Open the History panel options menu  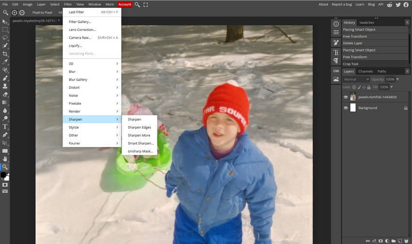coord(407,23)
